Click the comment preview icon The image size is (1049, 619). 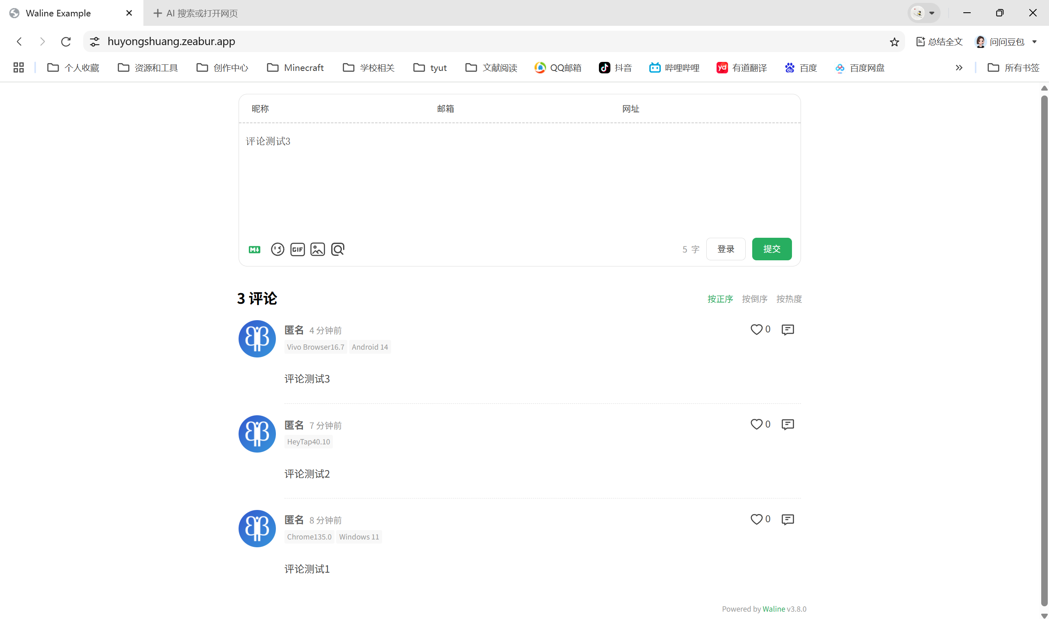pyautogui.click(x=337, y=249)
